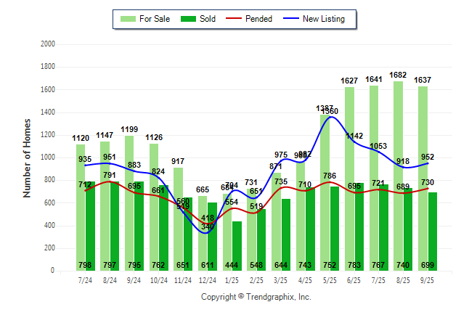Click the 9/24 For Sale bar labeled 1199

coord(129,203)
